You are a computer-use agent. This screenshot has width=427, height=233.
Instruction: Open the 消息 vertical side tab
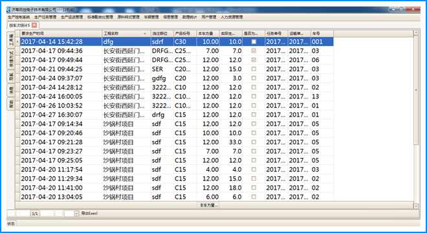pos(11,90)
